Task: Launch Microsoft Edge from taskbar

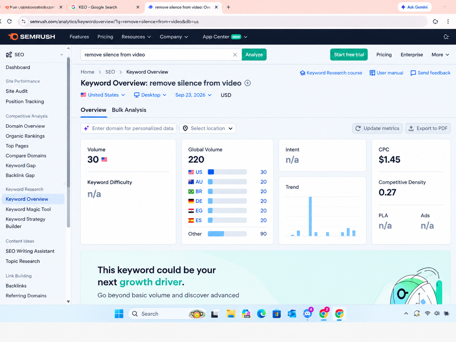Action: [261, 314]
